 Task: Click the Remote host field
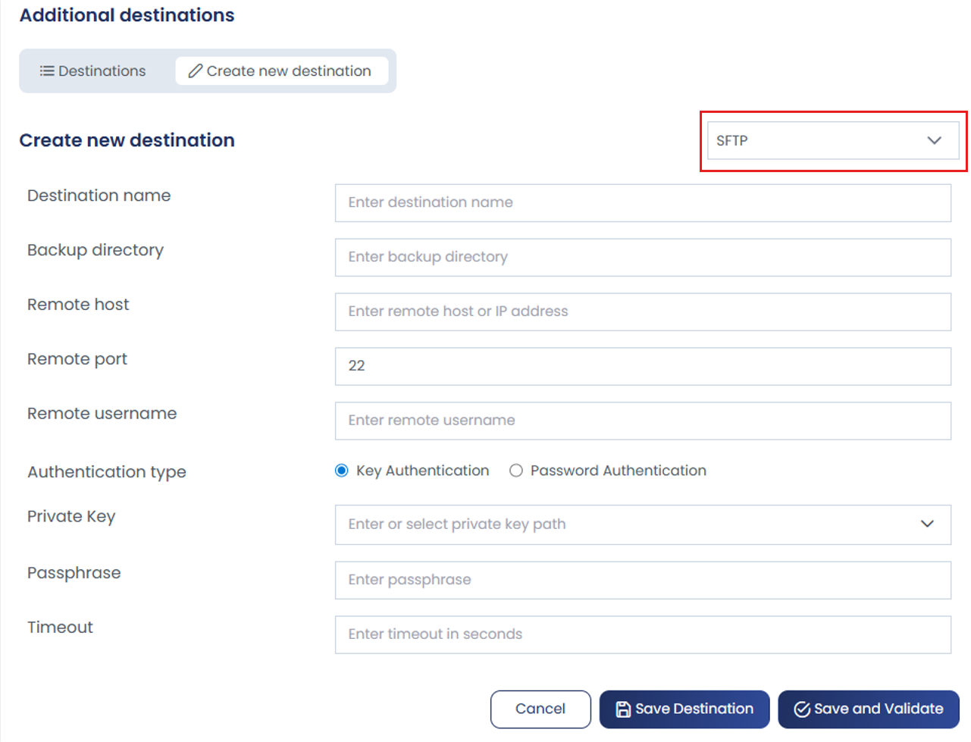click(643, 312)
